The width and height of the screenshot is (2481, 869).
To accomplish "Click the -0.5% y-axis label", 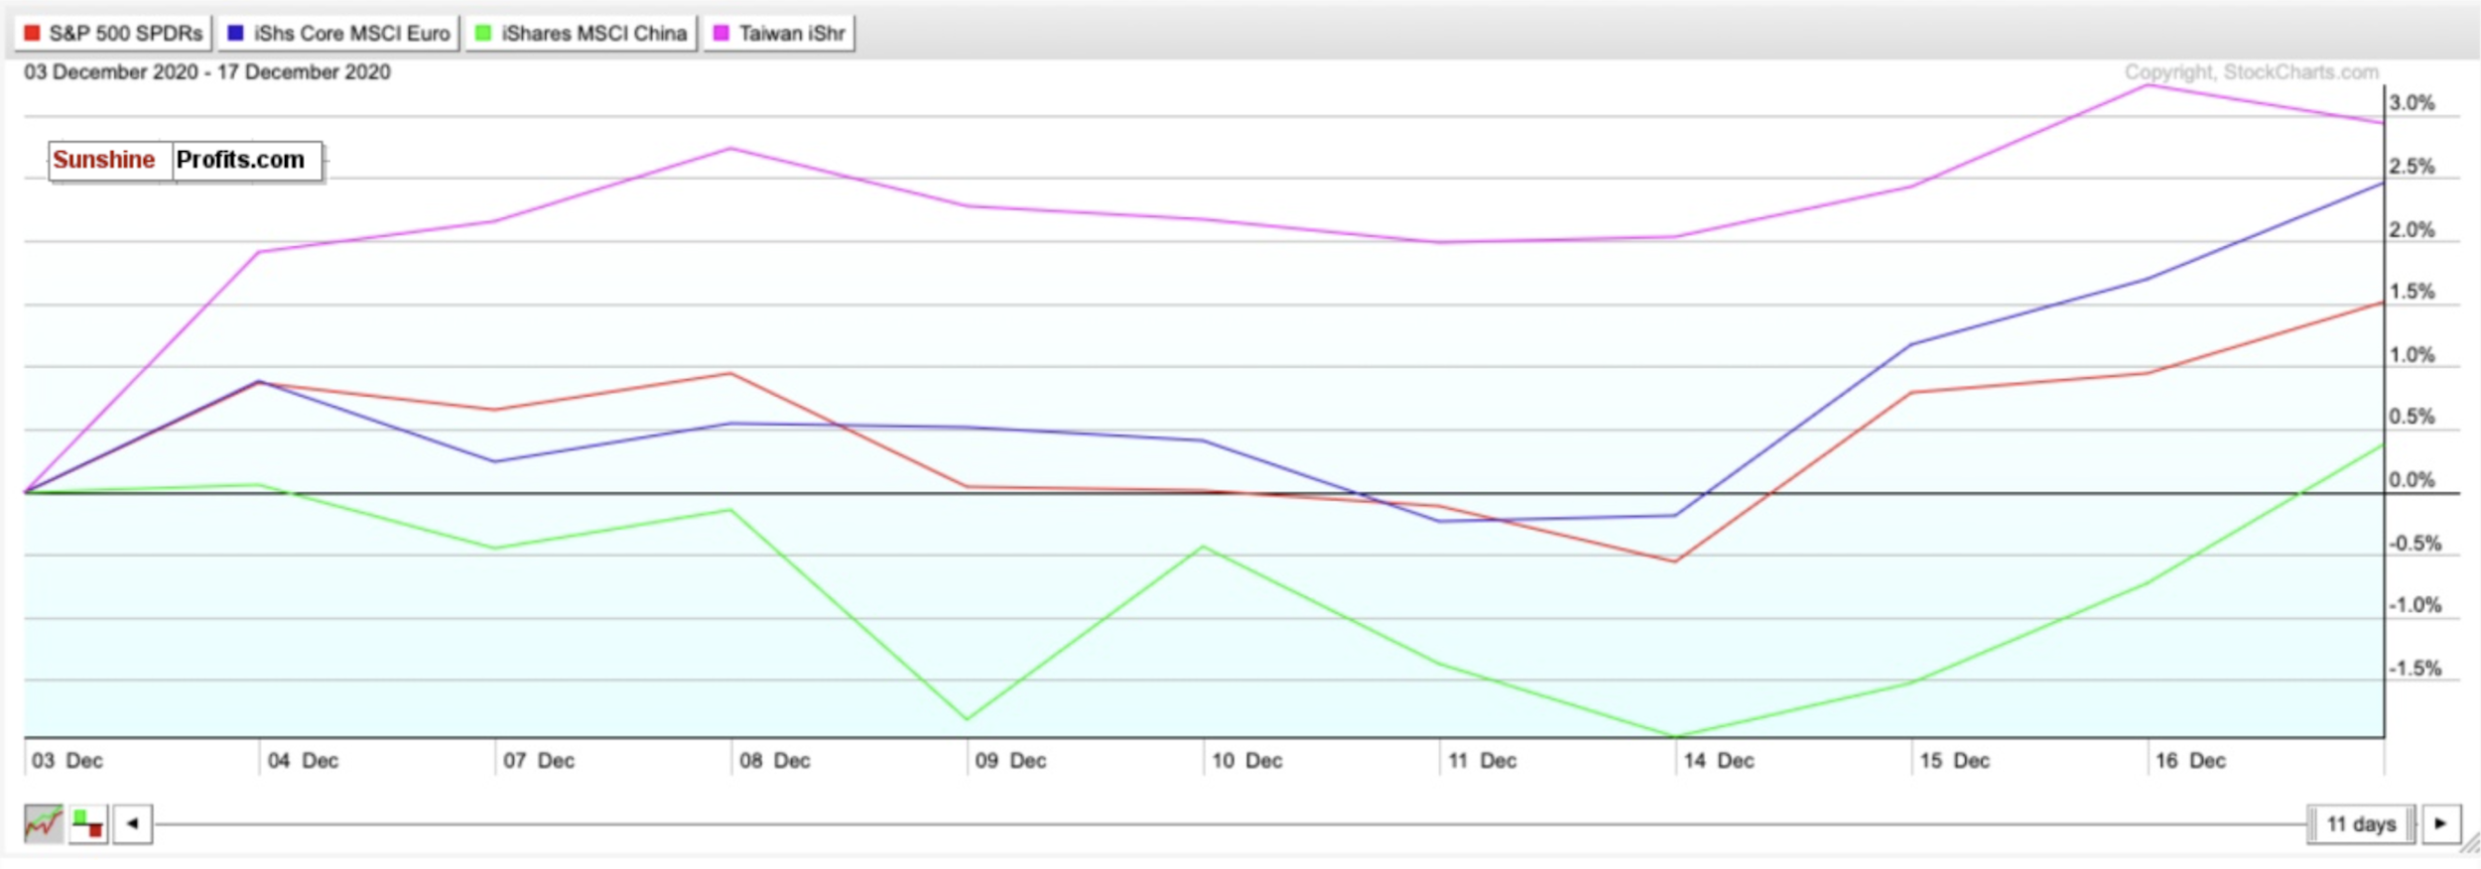I will [2415, 544].
